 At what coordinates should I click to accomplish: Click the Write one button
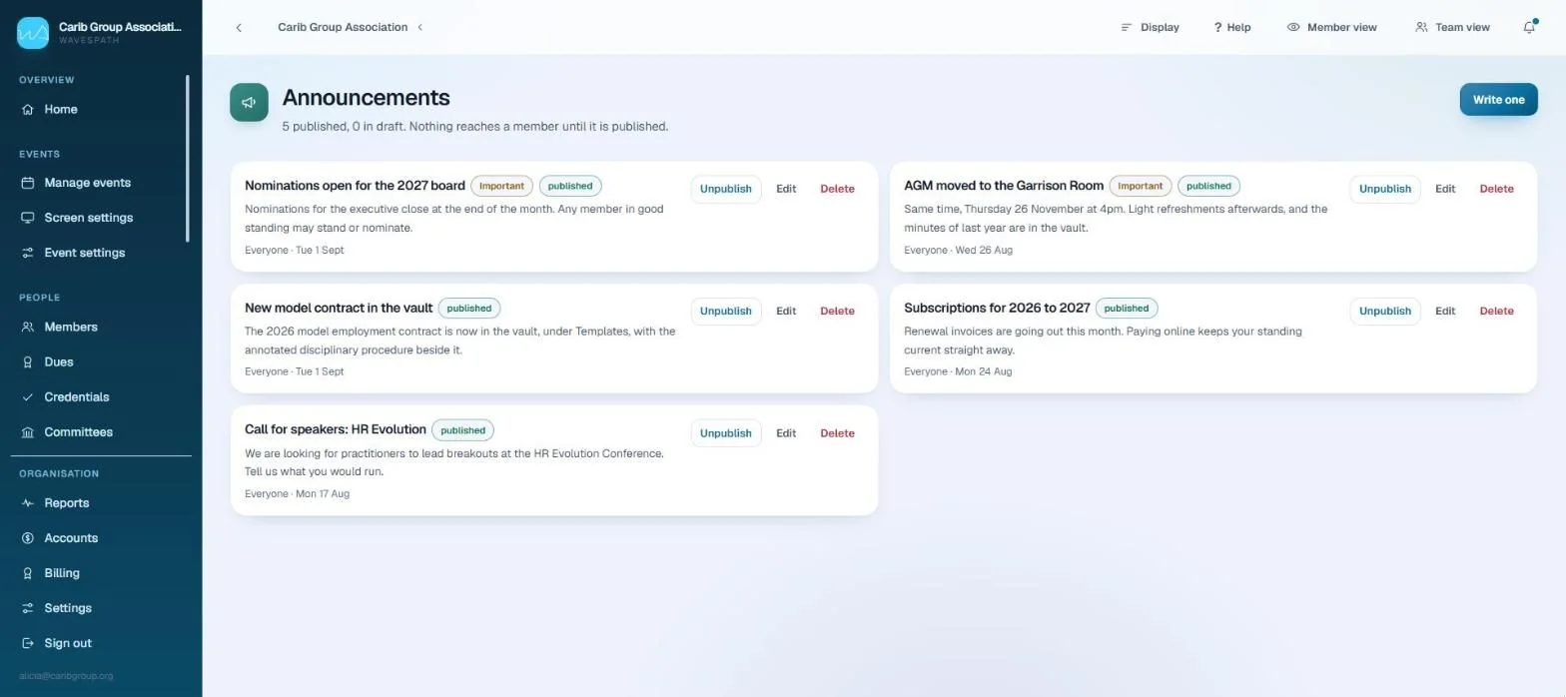(x=1498, y=100)
